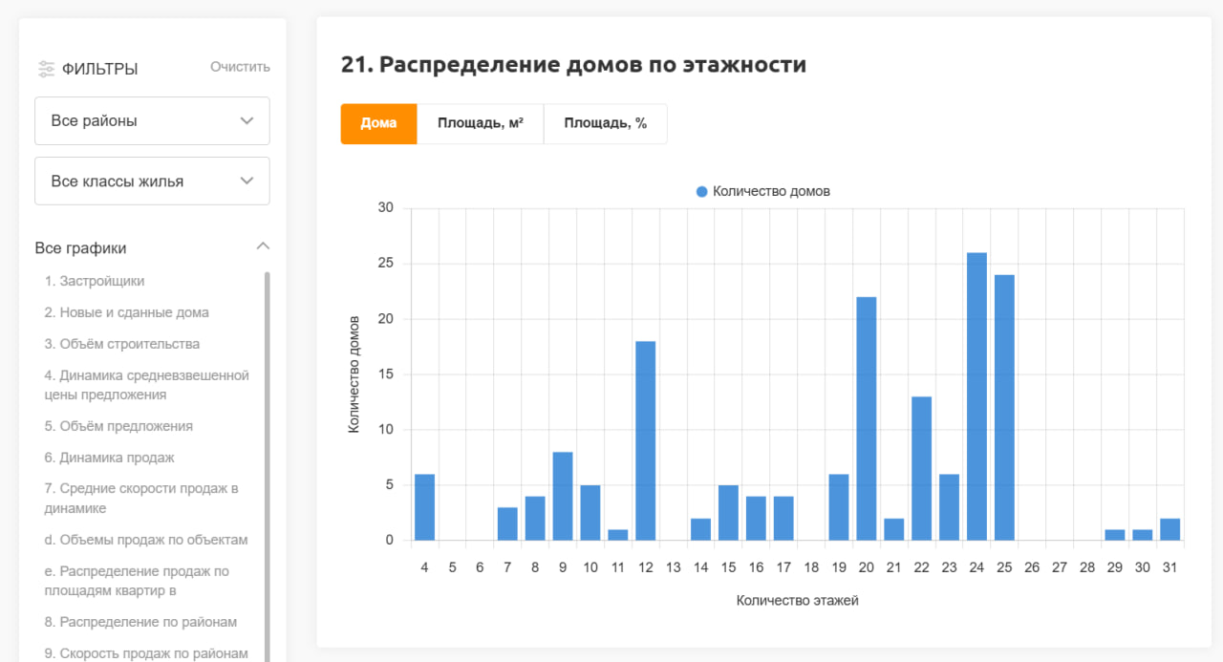Switch to the Площадь, м² tab

pyautogui.click(x=481, y=123)
